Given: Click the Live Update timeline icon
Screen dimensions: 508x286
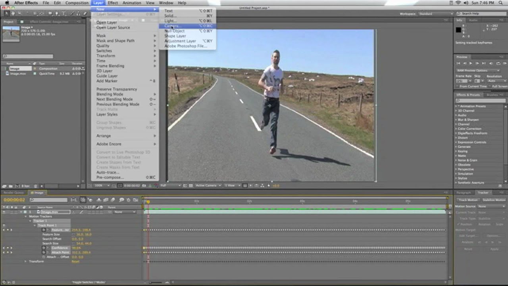Looking at the screenshot, I should (83, 200).
